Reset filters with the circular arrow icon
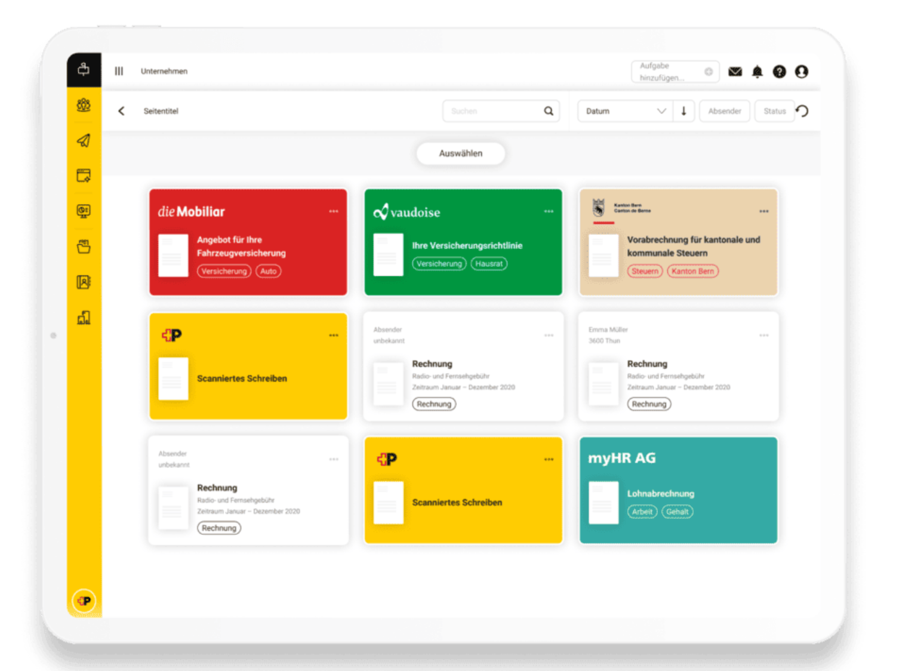 pos(803,111)
